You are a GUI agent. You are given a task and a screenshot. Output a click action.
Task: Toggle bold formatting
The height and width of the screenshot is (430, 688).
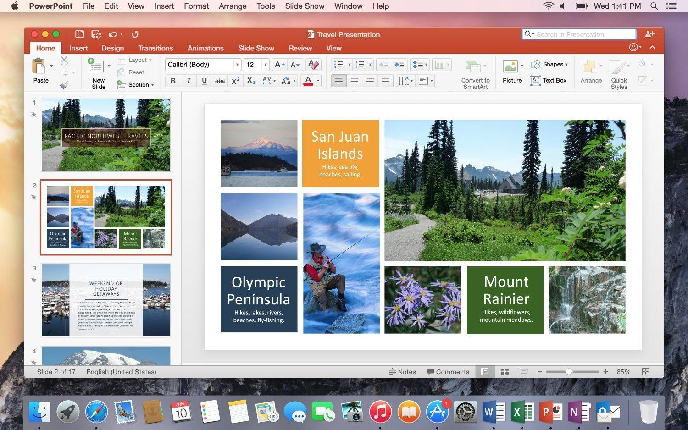(173, 81)
